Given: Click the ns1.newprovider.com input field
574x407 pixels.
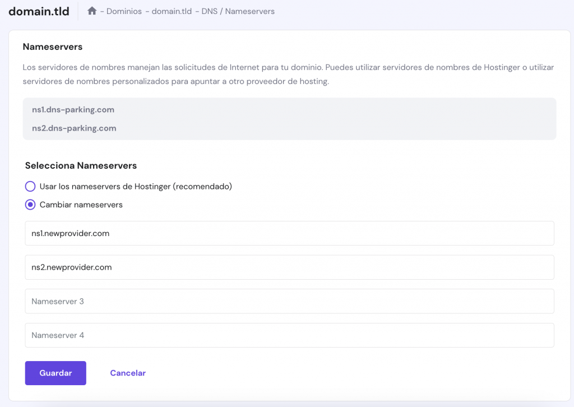Looking at the screenshot, I should coord(289,233).
